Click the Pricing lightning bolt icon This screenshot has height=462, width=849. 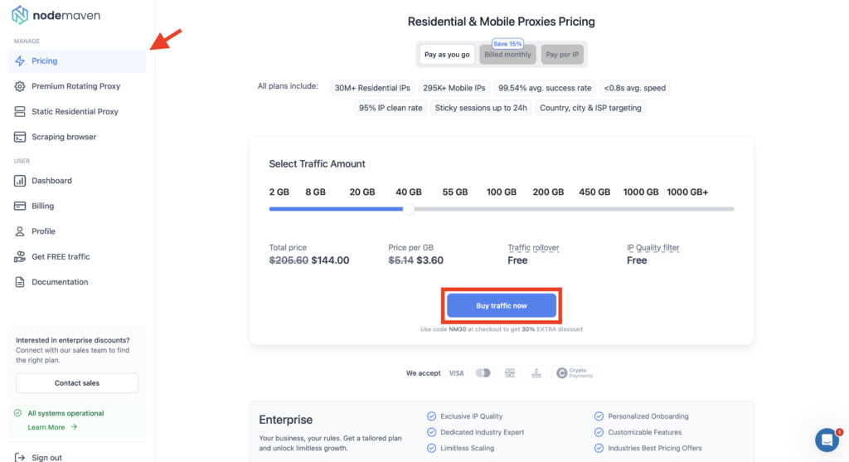tap(20, 61)
